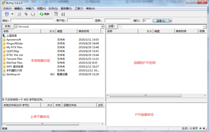
Task: Select the desktop.ini file
Action: click(x=13, y=74)
